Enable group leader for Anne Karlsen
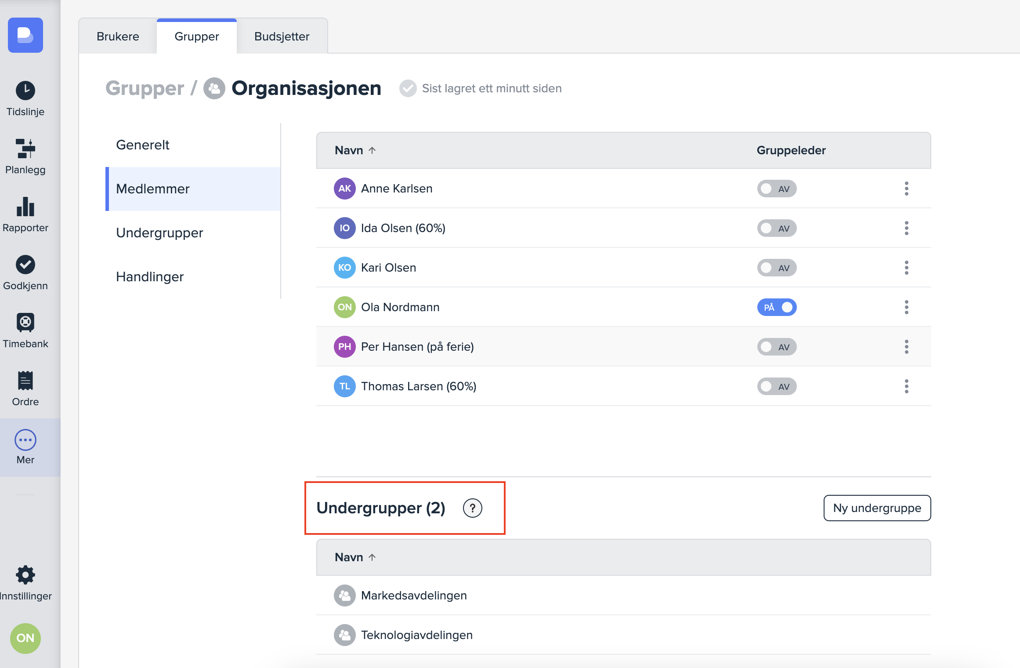The height and width of the screenshot is (668, 1020). click(776, 189)
